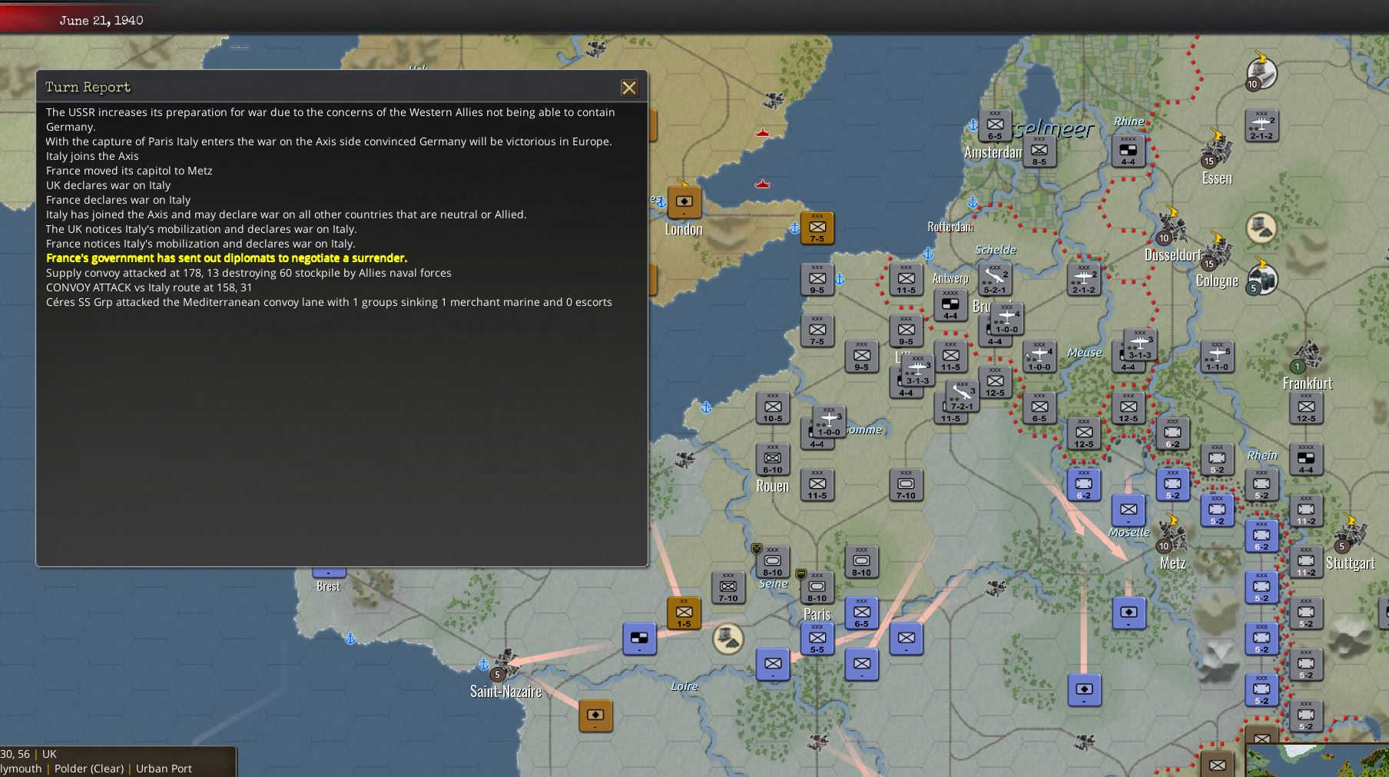1389x777 pixels.
Task: Select the 10-5 infantry unit
Action: coord(773,408)
